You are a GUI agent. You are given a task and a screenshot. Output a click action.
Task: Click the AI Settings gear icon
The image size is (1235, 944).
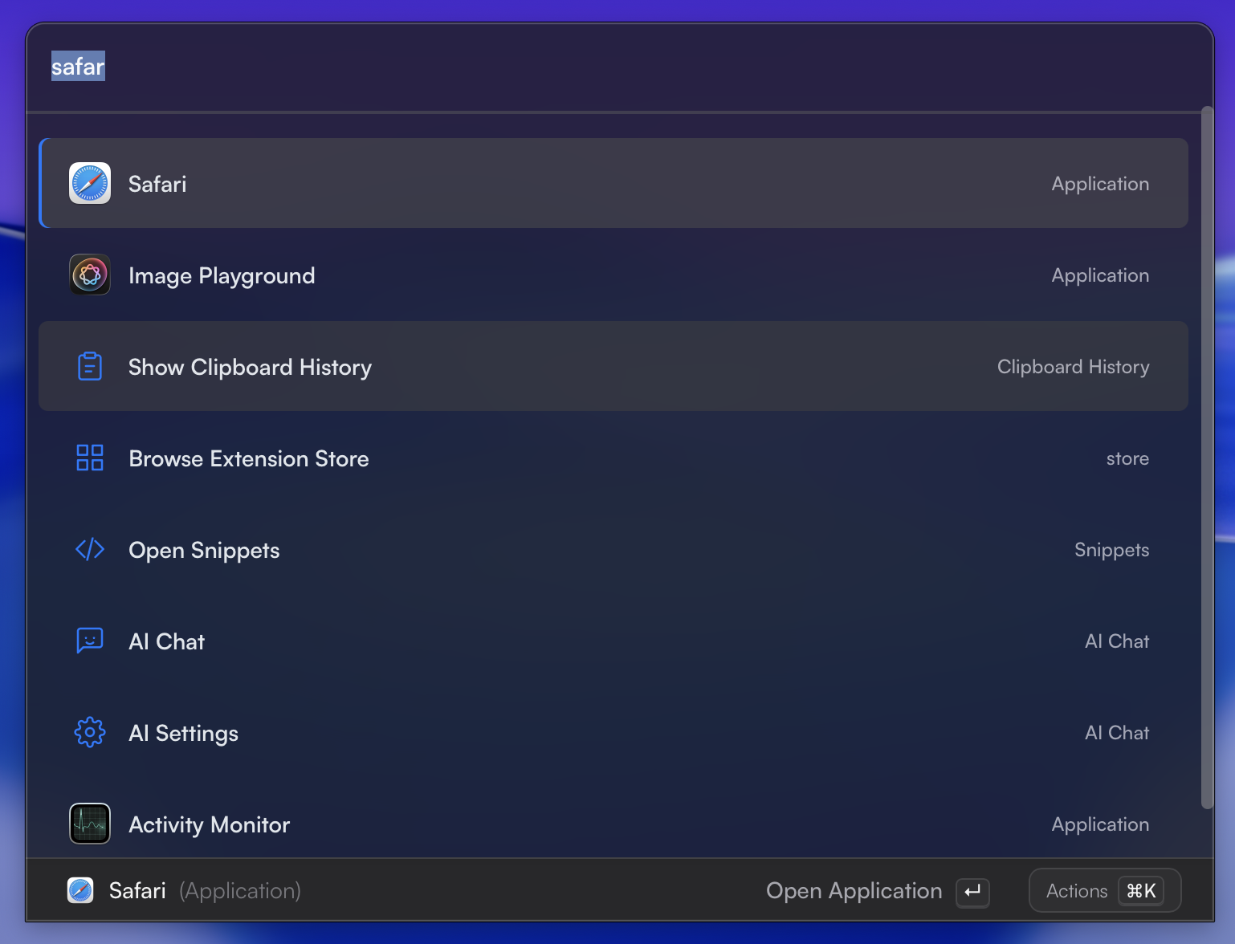(90, 733)
